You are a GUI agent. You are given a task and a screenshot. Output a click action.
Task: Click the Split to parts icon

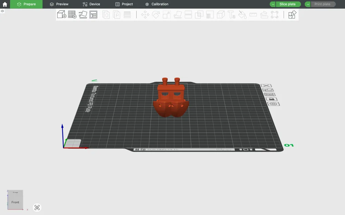point(116,15)
